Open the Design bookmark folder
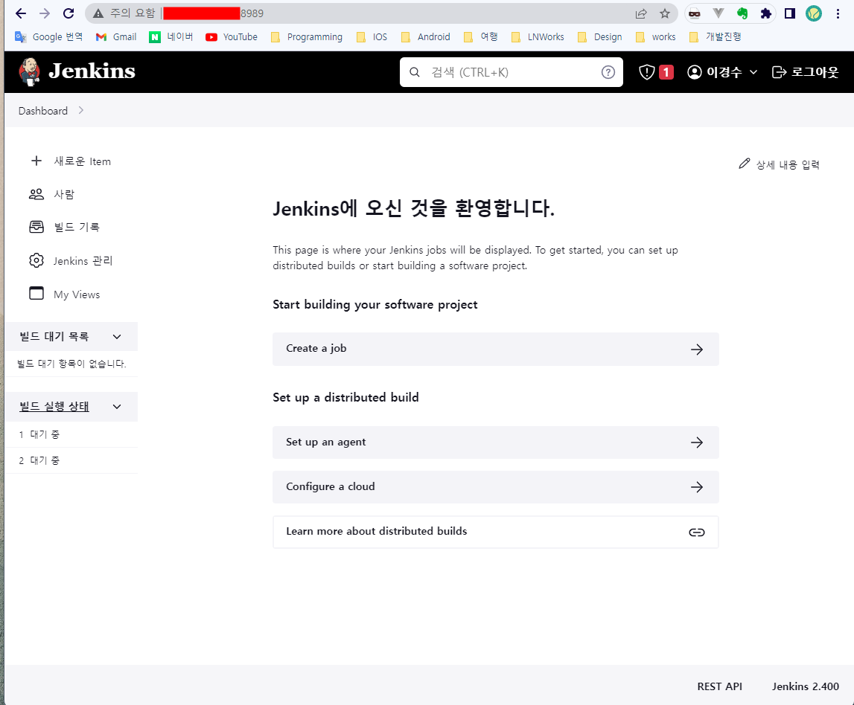This screenshot has width=854, height=705. (599, 36)
